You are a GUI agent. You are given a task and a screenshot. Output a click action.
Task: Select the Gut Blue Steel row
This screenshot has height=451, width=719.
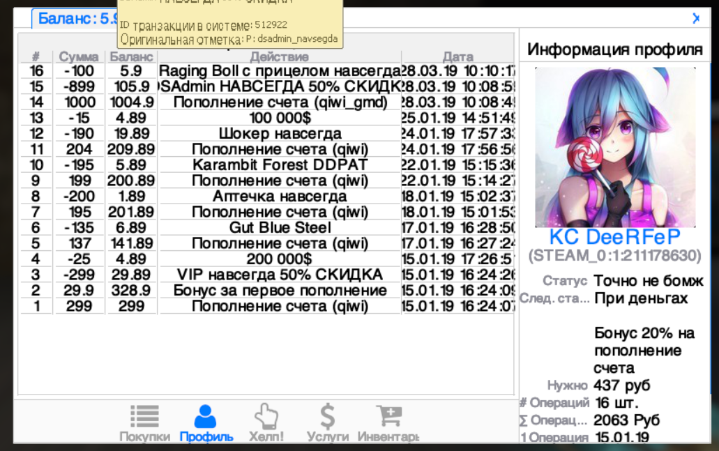click(267, 227)
